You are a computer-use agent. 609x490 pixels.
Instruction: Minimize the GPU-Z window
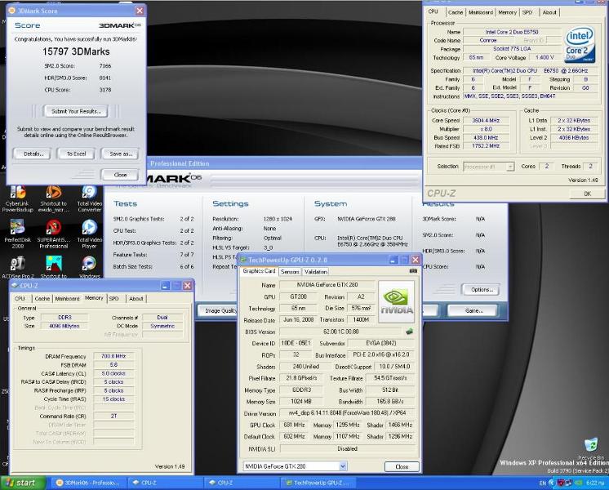(x=393, y=260)
